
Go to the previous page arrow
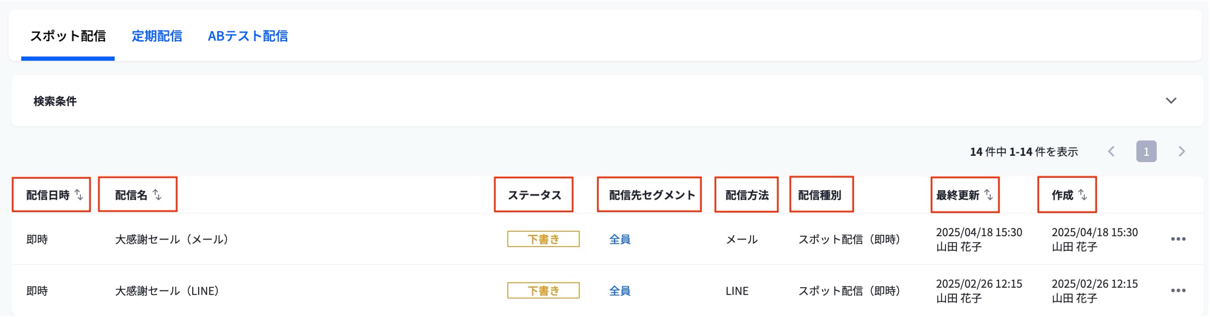click(1111, 151)
